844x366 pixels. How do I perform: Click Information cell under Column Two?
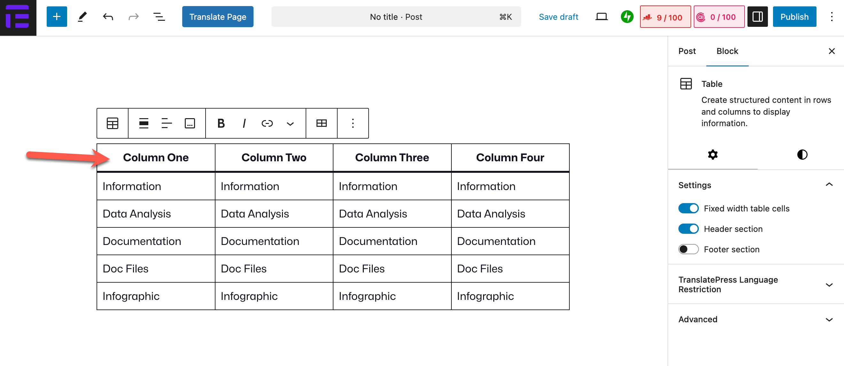pos(274,186)
